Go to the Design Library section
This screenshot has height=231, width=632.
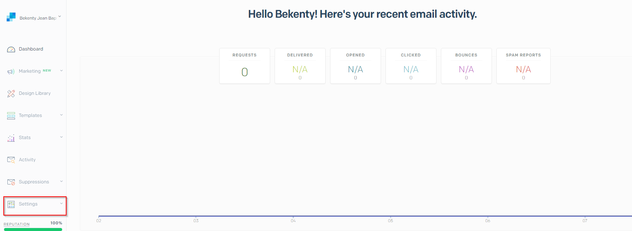pos(35,93)
